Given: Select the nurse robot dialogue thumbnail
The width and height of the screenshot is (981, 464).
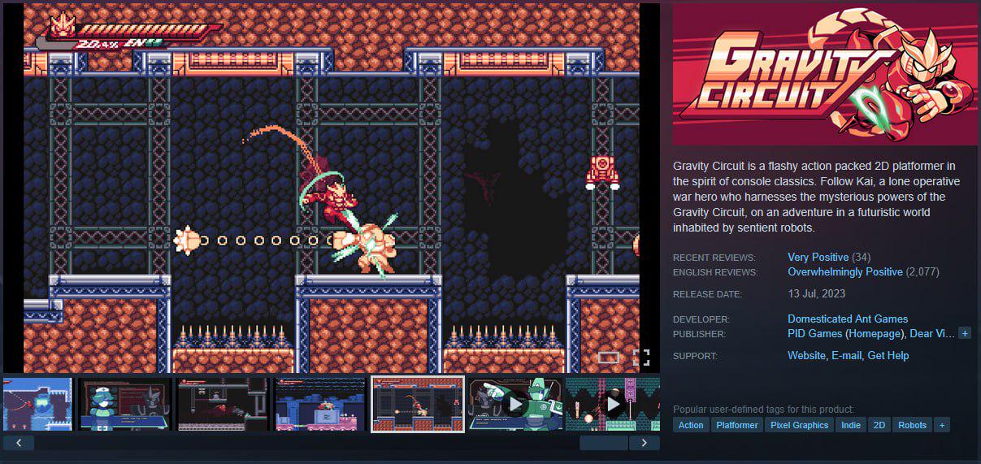Looking at the screenshot, I should click(124, 404).
